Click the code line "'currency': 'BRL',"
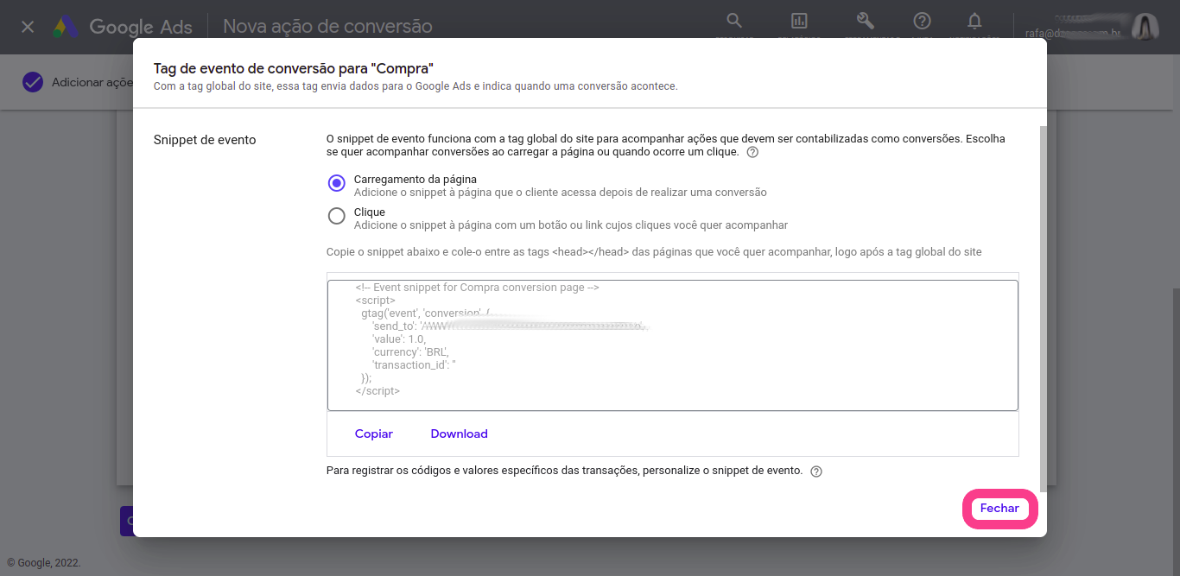1180x576 pixels. tap(411, 352)
